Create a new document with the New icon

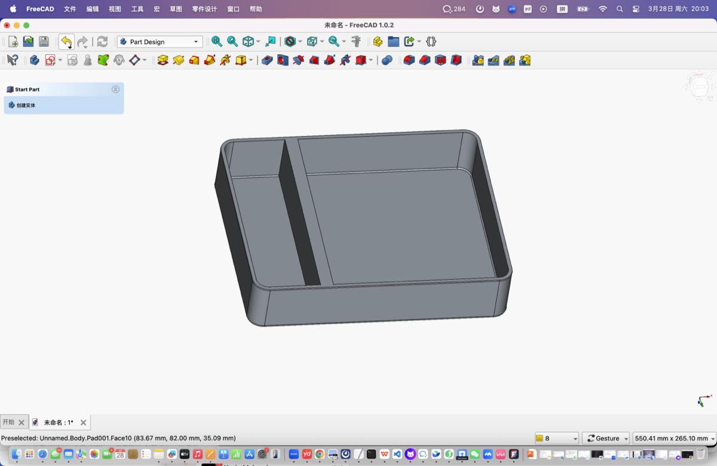(13, 42)
